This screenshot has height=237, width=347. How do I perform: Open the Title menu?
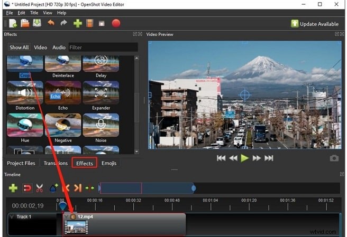[34, 13]
